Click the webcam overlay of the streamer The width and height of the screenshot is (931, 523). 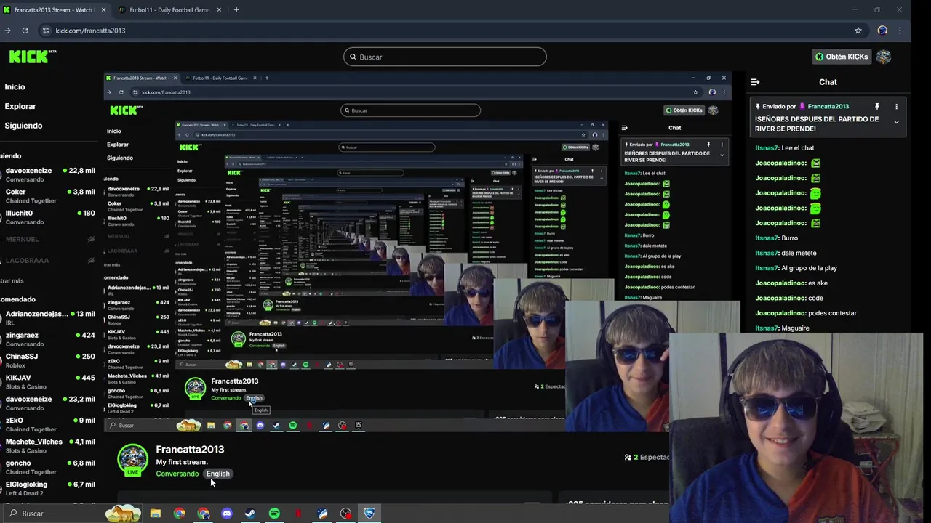click(x=796, y=427)
